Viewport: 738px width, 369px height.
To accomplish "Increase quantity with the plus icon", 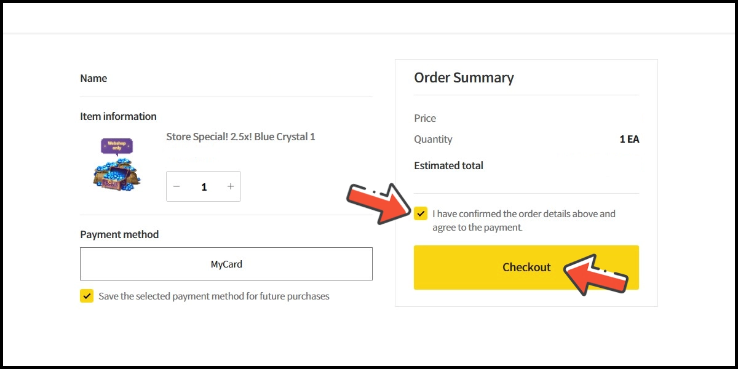I will pyautogui.click(x=231, y=186).
